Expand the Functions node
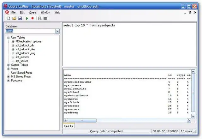Viewport: 202px width, 139px height. coord(9,81)
